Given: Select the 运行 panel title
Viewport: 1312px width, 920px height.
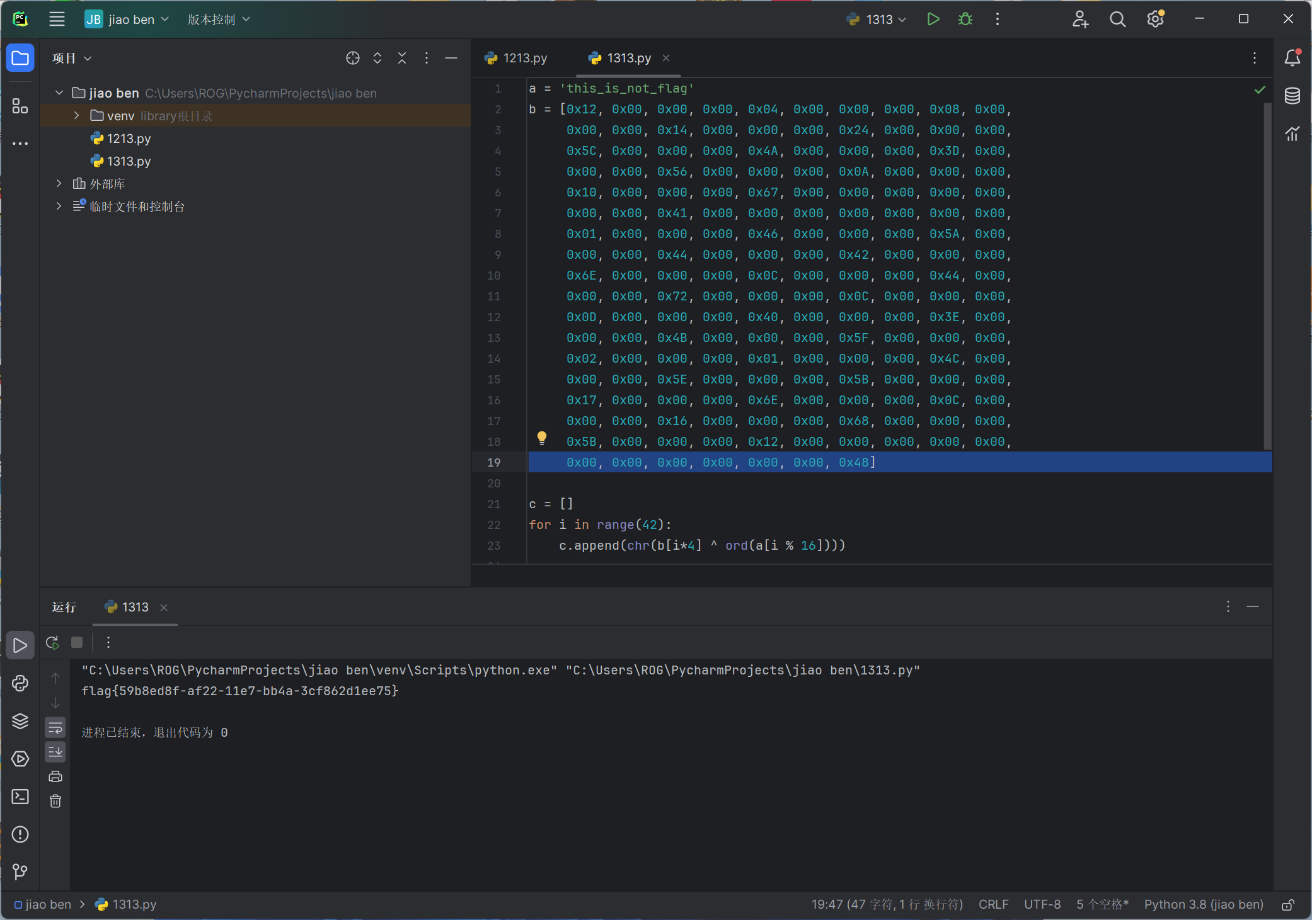Looking at the screenshot, I should click(x=64, y=607).
